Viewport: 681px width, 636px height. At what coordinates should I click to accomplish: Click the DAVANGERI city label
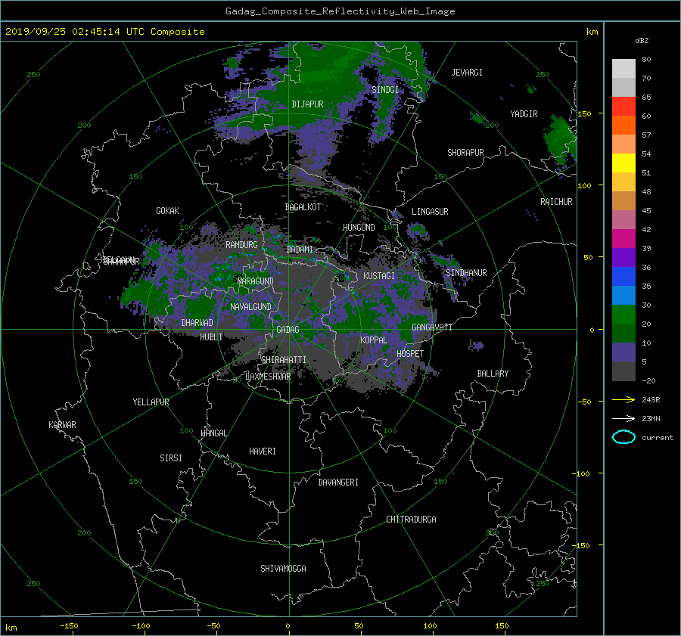pyautogui.click(x=338, y=482)
